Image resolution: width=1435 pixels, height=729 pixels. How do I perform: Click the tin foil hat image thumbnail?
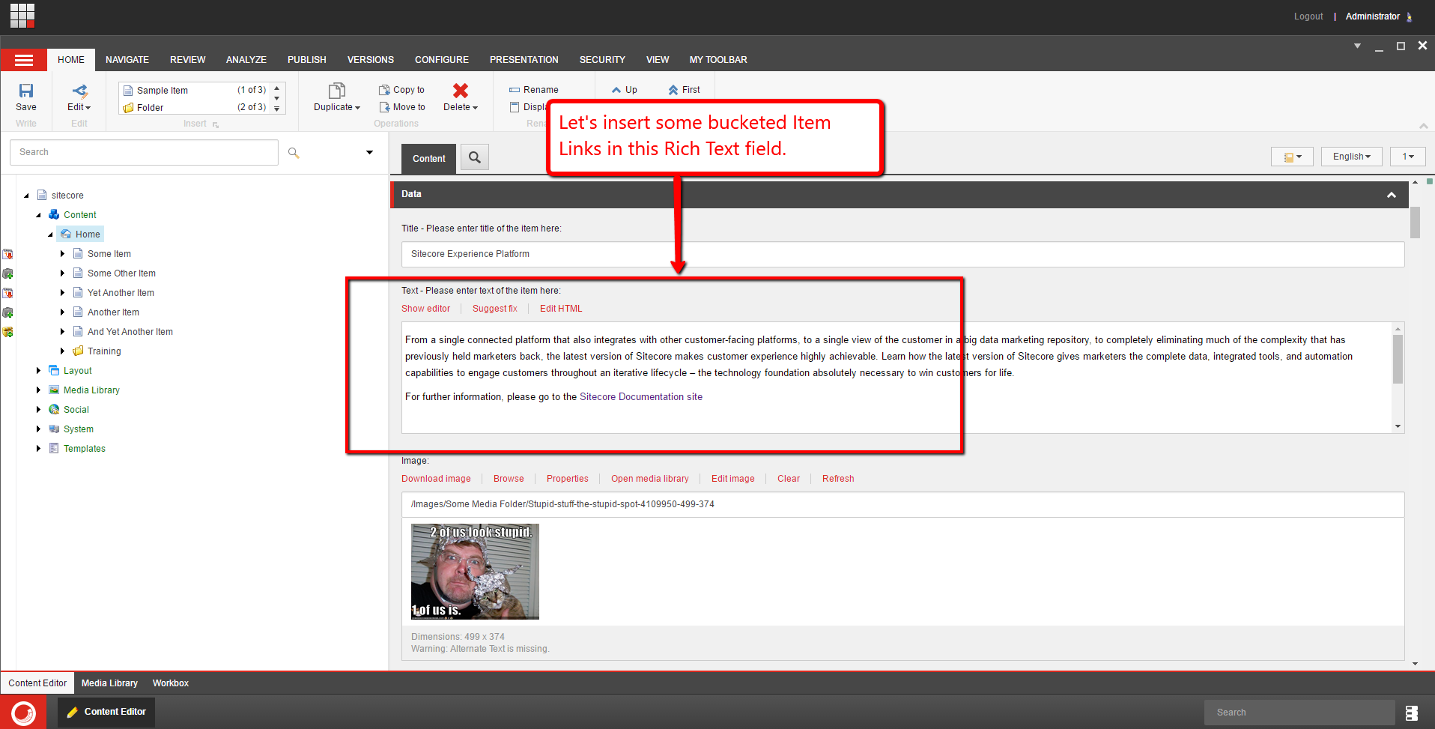click(x=475, y=572)
